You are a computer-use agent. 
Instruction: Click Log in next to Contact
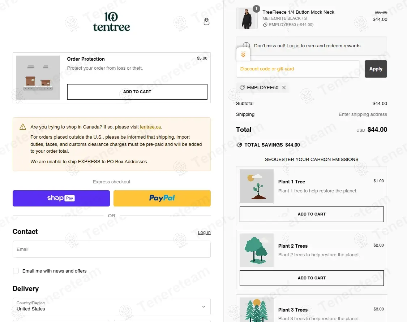204,232
